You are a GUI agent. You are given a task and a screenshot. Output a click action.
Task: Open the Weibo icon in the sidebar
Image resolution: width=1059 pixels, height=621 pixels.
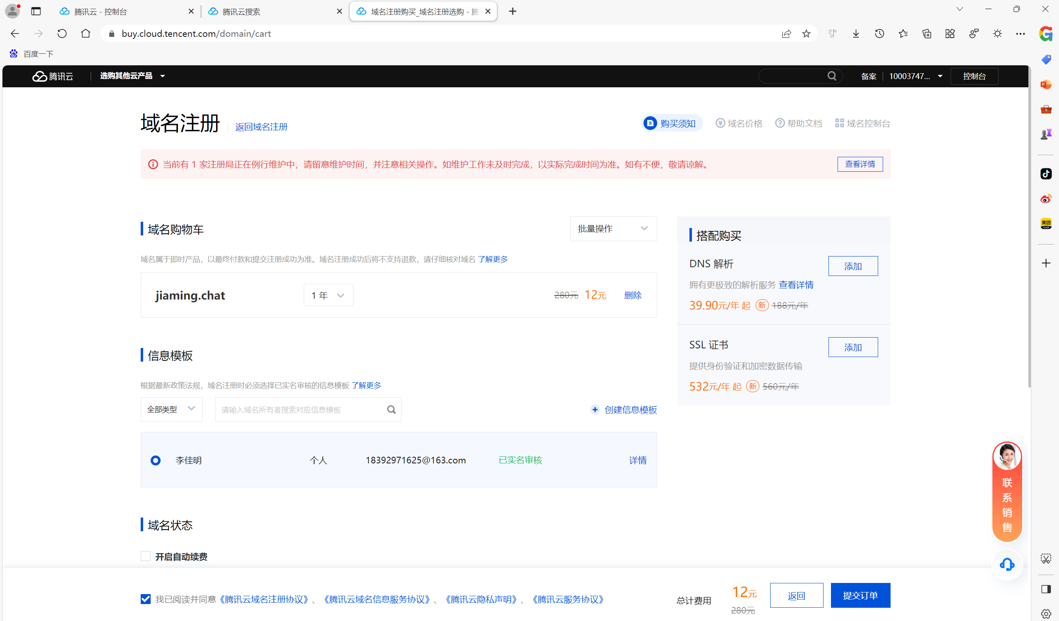1046,199
